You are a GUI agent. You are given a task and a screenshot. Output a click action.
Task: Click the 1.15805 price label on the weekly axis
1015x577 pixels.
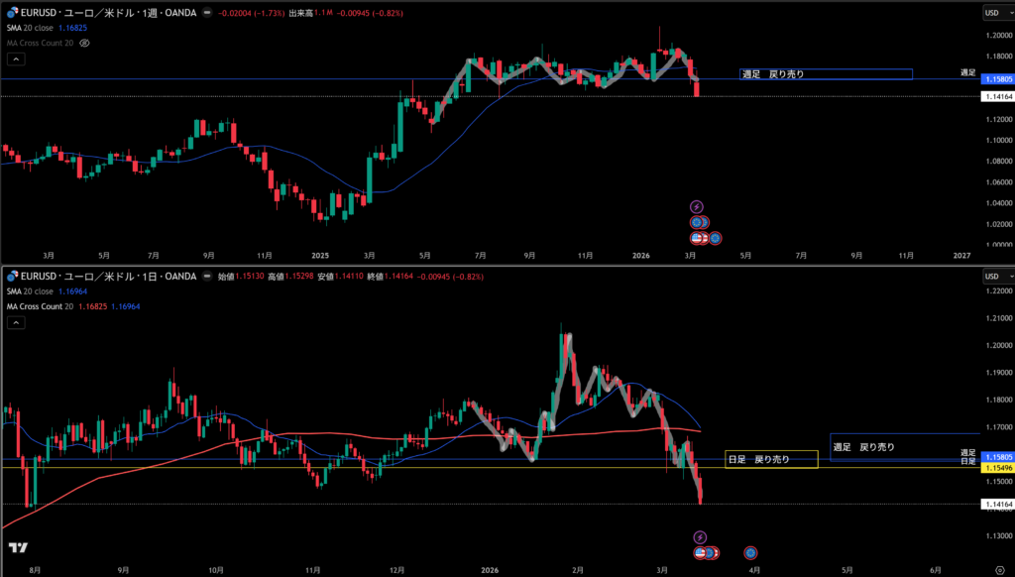[996, 79]
